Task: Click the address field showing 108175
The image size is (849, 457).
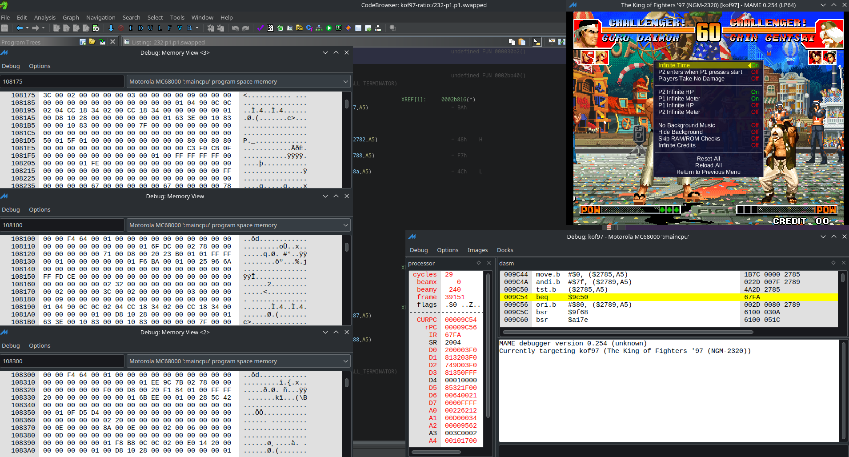Action: (62, 81)
